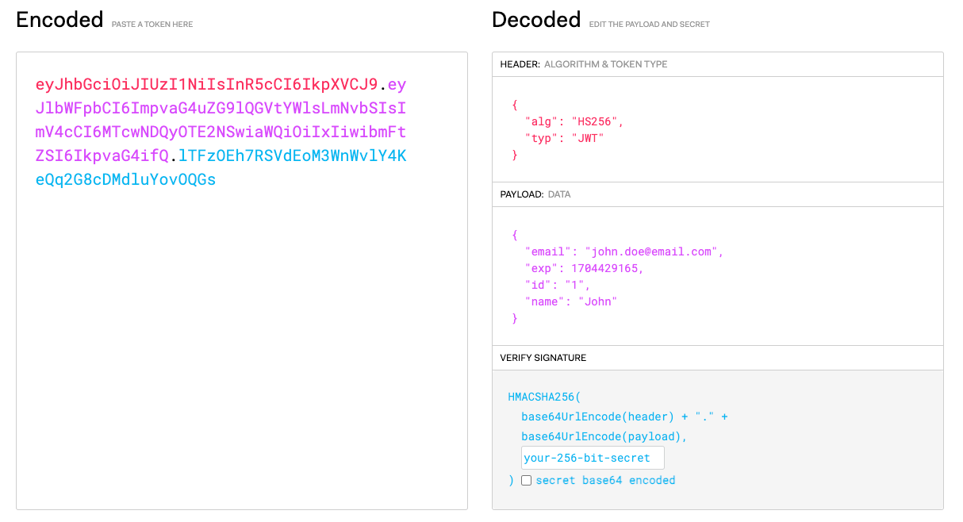Click base64UrlEncode(header) line in signature

click(624, 416)
